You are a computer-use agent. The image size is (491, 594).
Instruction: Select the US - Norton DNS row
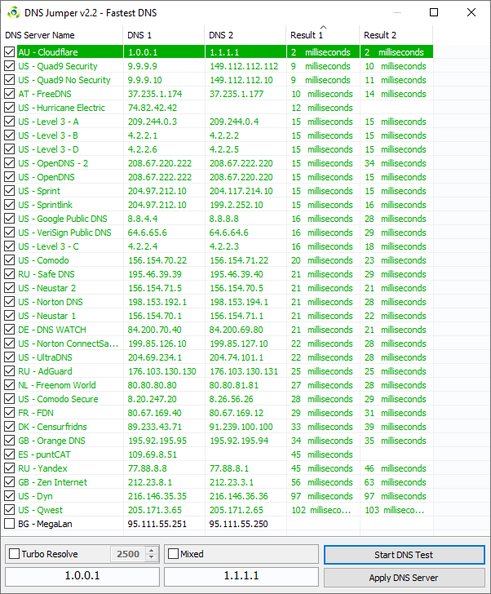[x=217, y=302]
